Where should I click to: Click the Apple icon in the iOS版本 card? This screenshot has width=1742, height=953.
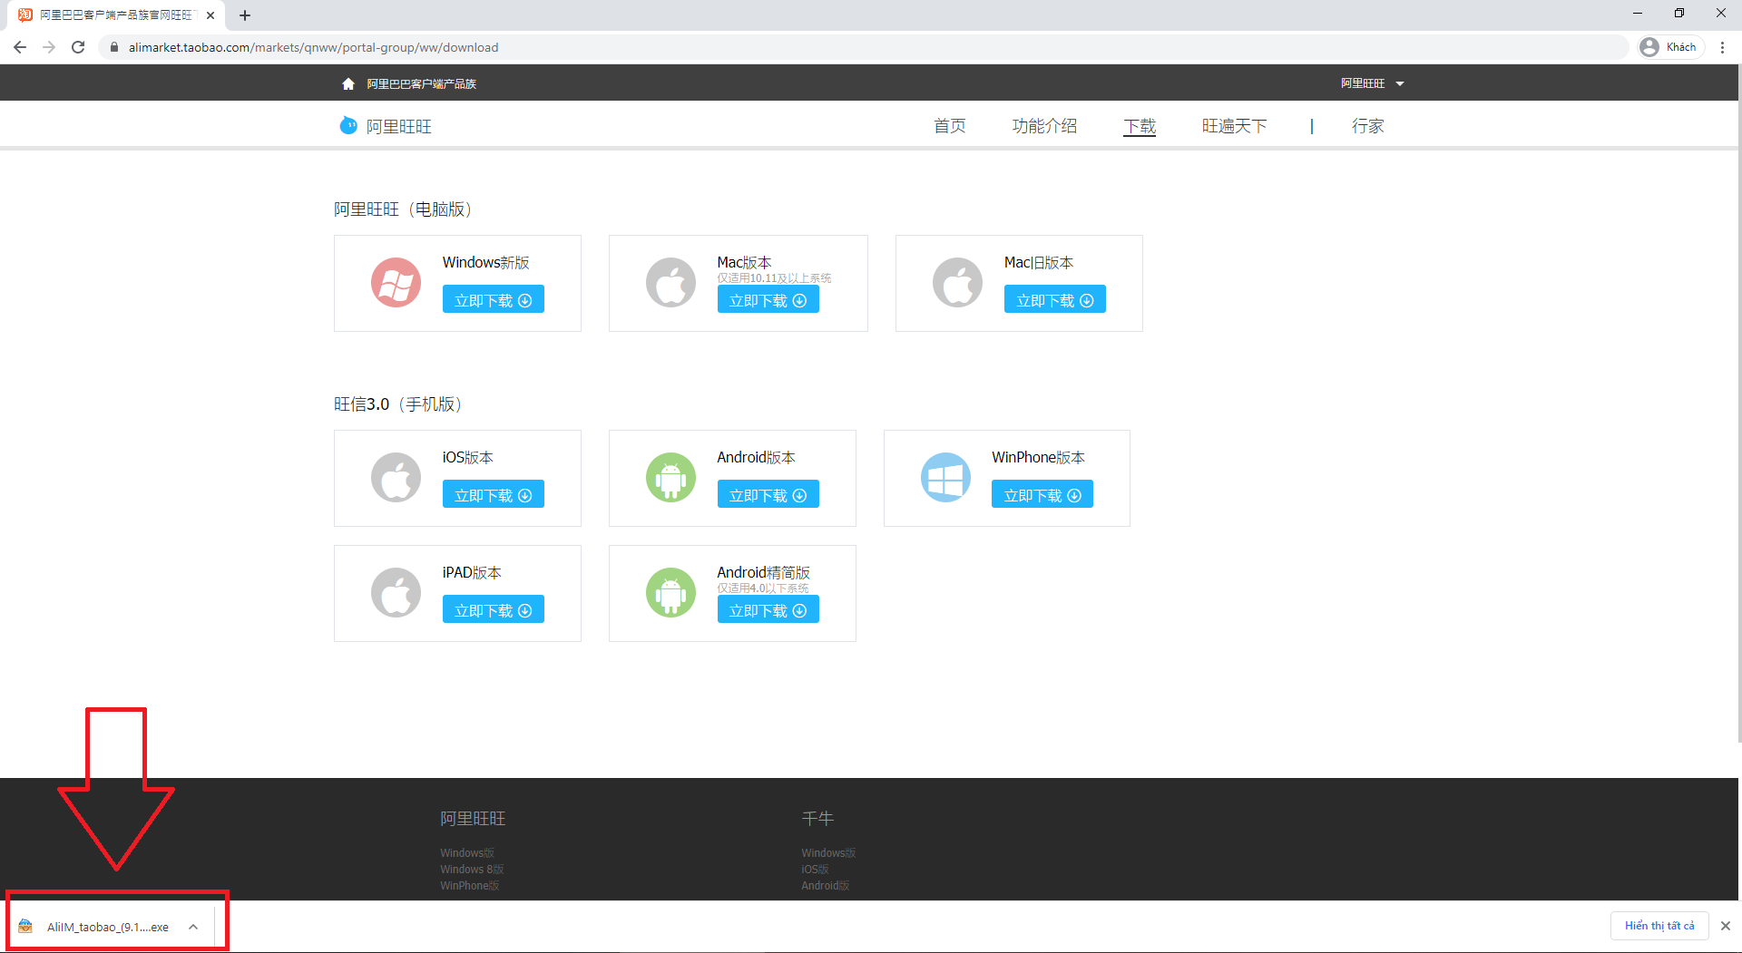[x=396, y=478]
